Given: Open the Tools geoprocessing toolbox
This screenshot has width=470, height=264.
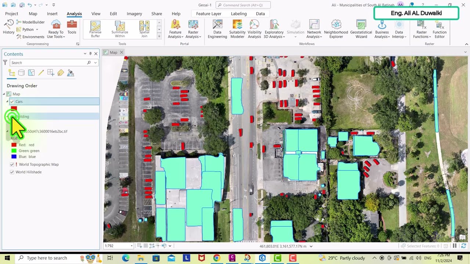Looking at the screenshot, I should (x=72, y=27).
